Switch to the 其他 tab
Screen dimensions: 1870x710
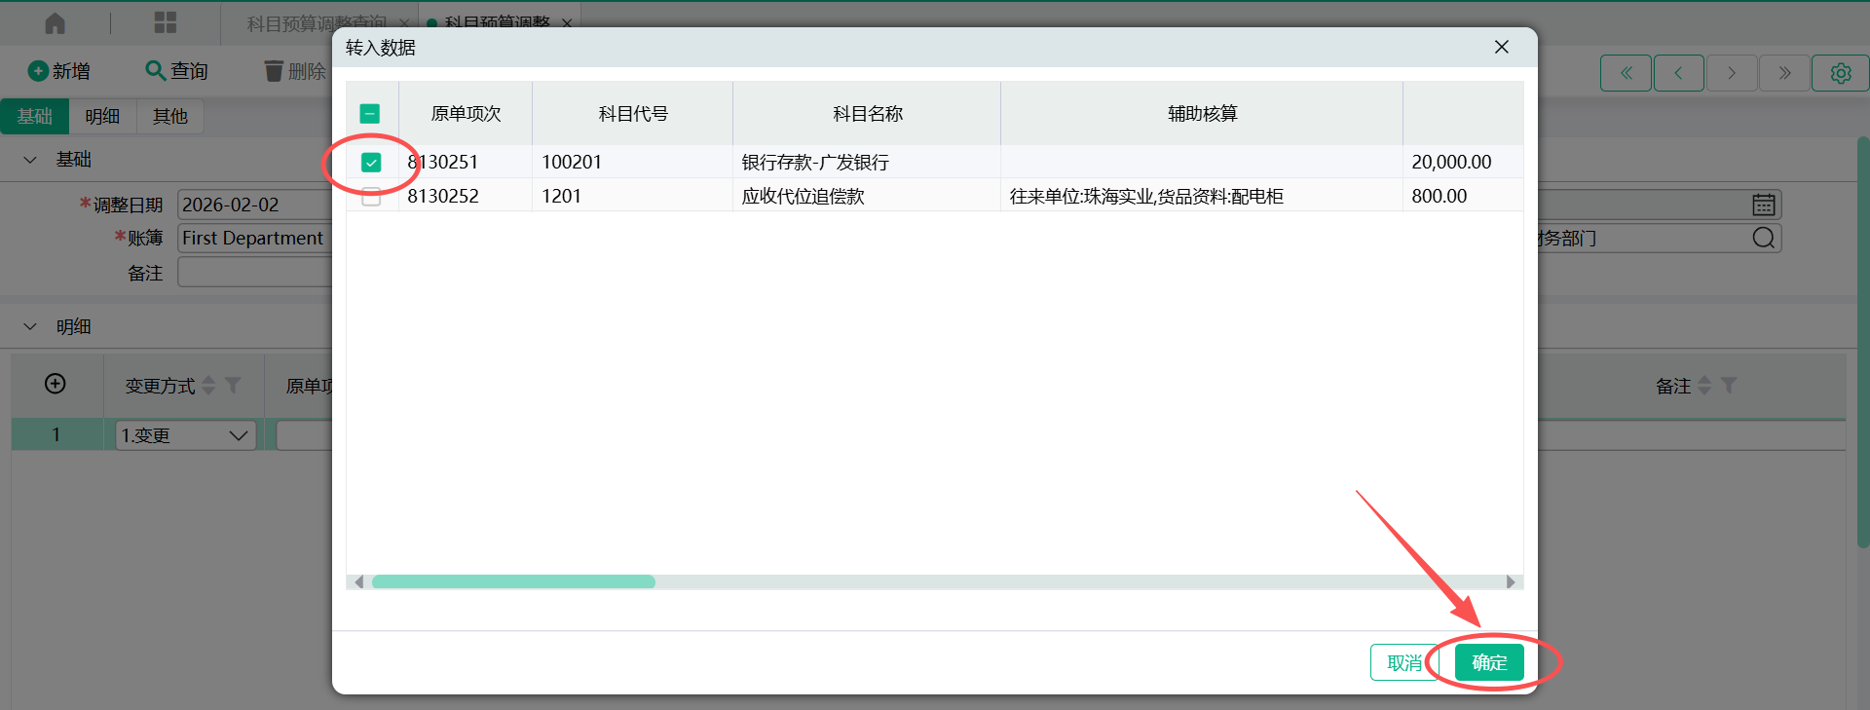coord(169,117)
